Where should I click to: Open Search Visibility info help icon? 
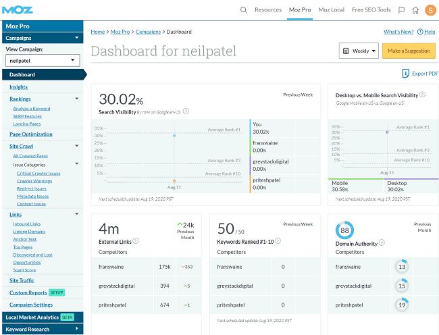click(x=186, y=111)
